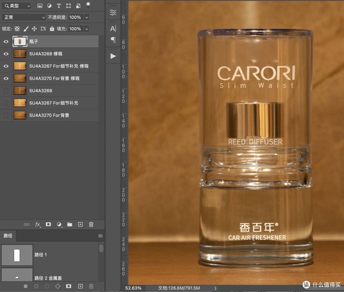
Task: Expand the fill slider dropdown arrow
Action: (87, 29)
